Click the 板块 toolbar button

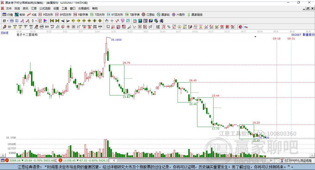coord(20,15)
